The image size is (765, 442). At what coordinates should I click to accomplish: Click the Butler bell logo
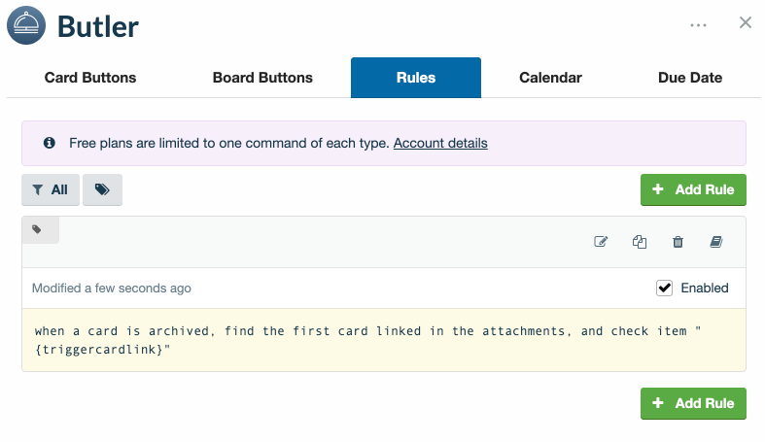click(x=26, y=26)
